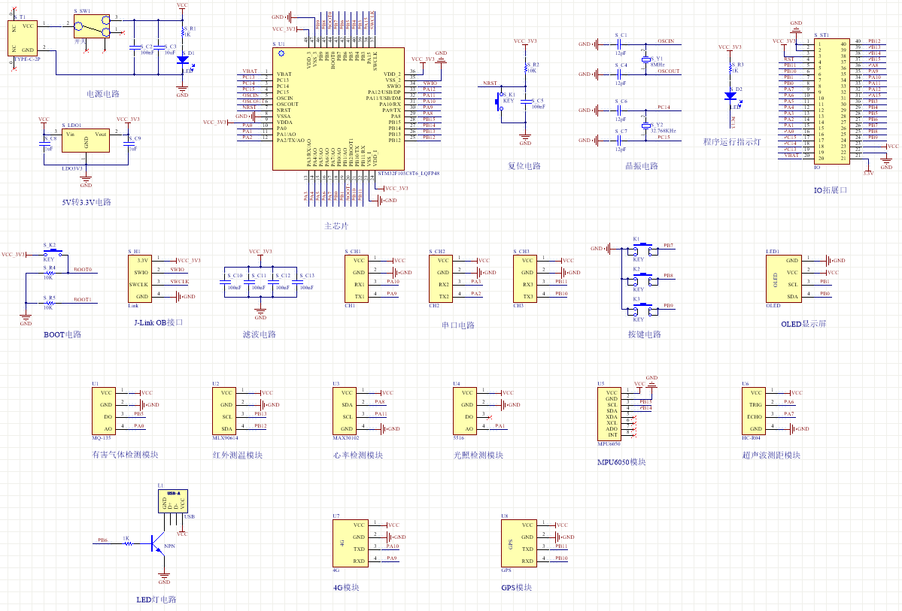
Task: Click the 心率检测模块 label
Action: click(x=358, y=455)
